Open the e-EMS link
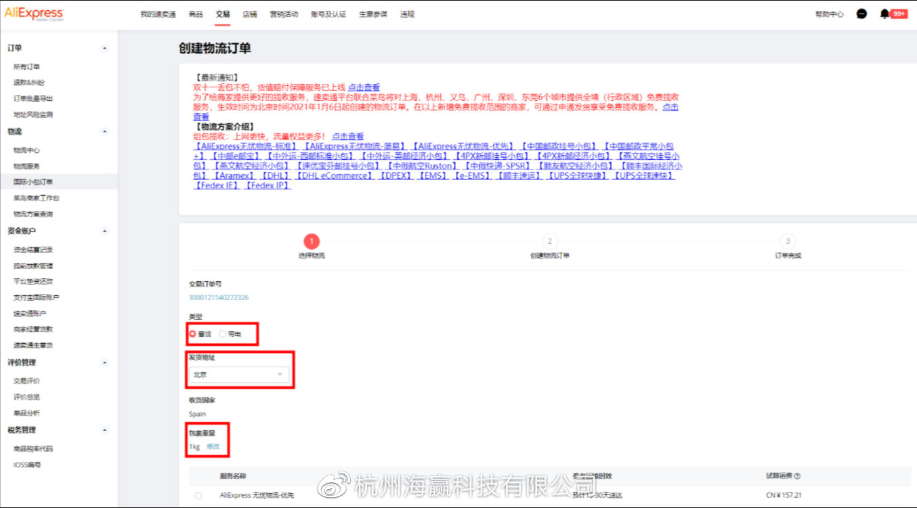The image size is (917, 508). click(x=472, y=175)
